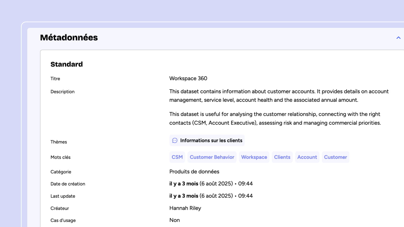Screen dimensions: 404x227
Task: Click the Date de création timestamp
Action: click(x=211, y=183)
